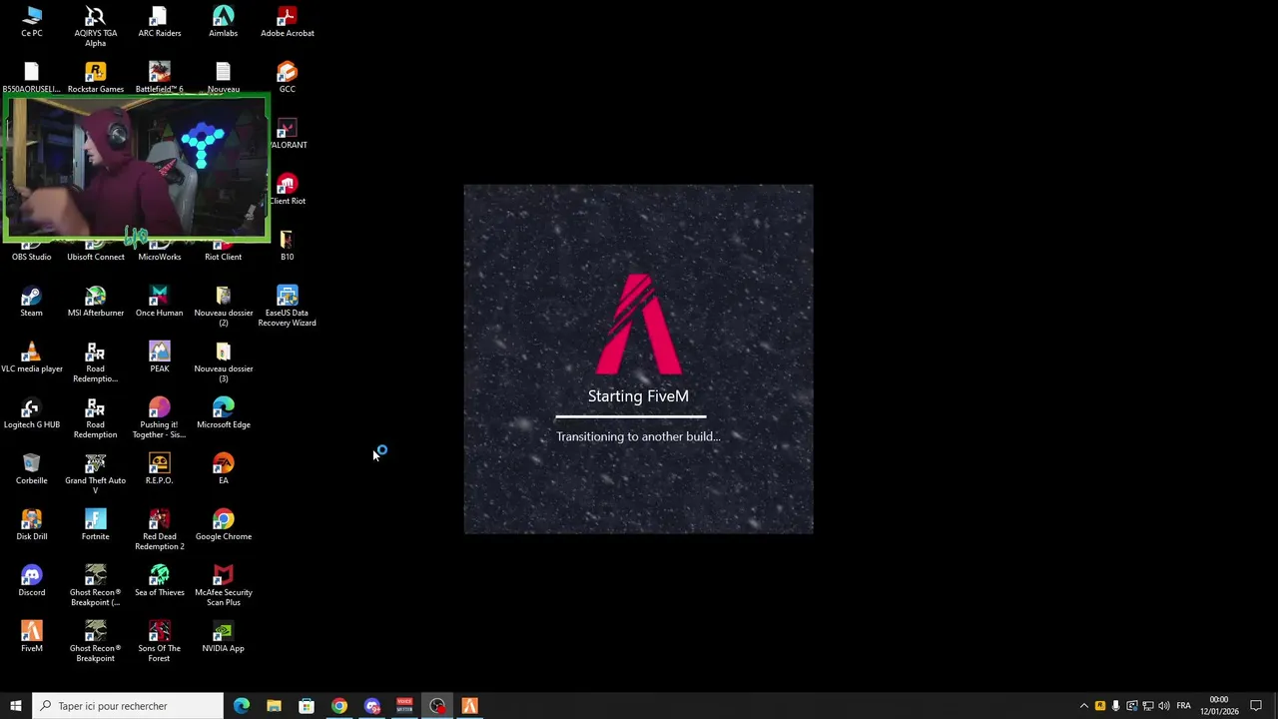Open the PEAK game icon
This screenshot has height=719, width=1278.
click(160, 358)
